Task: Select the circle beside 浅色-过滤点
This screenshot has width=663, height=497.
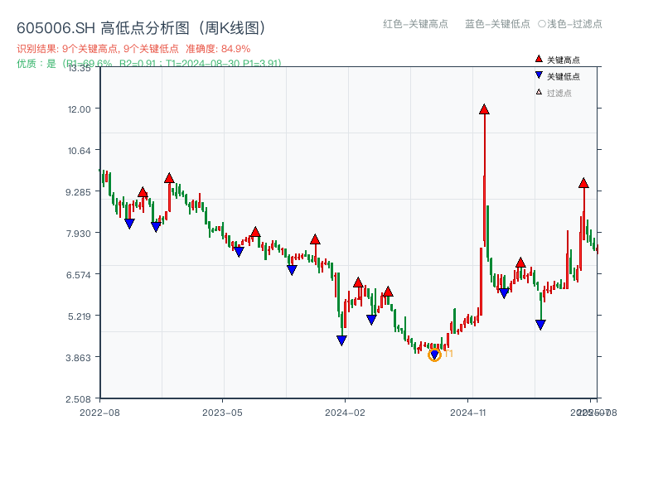Action: coord(542,24)
